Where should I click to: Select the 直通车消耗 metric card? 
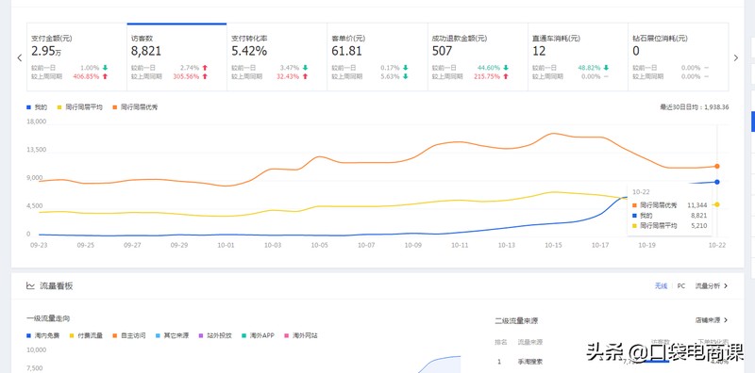coord(578,57)
